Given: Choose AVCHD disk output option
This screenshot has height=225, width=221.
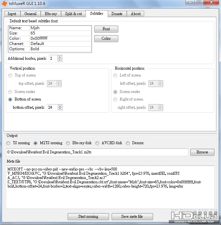Looking at the screenshot, I should pyautogui.click(x=97, y=143).
